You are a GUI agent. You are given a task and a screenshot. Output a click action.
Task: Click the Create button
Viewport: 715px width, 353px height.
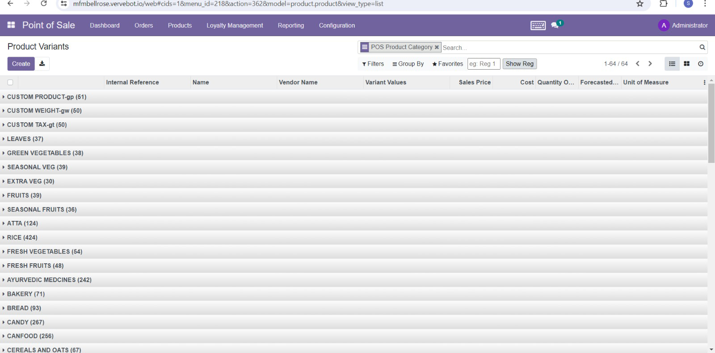[21, 64]
